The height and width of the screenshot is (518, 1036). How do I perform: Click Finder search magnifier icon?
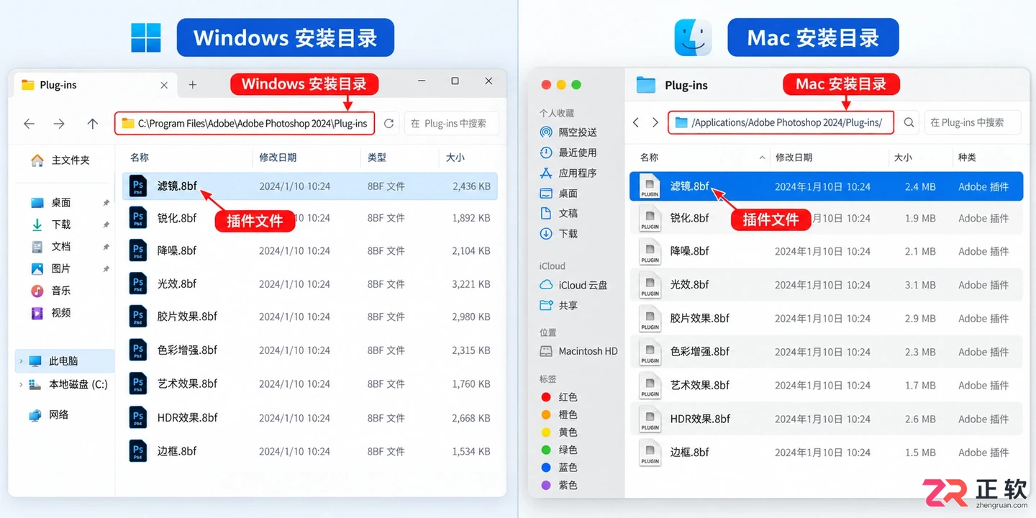(x=909, y=122)
